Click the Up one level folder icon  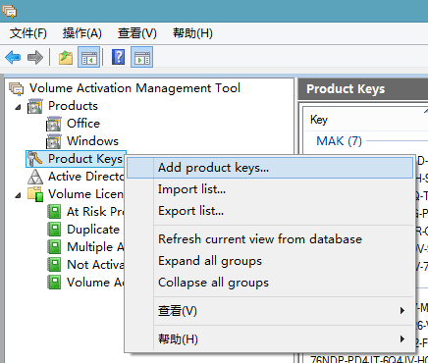tap(66, 58)
